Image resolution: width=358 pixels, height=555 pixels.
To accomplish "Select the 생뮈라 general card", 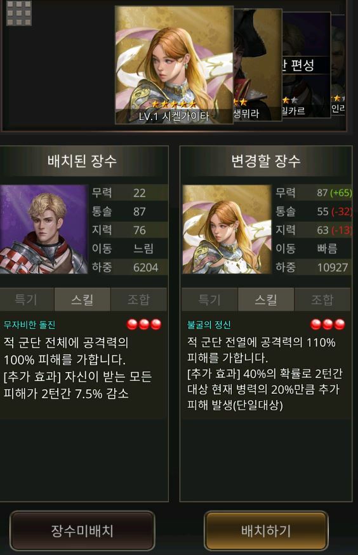I will [x=258, y=64].
